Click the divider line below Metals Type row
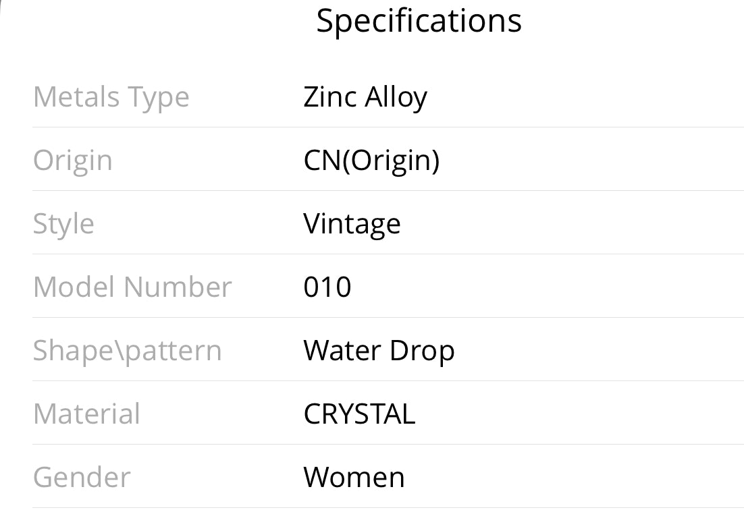 (388, 127)
